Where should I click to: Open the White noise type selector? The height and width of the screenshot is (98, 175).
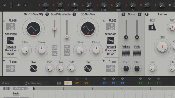(126, 47)
